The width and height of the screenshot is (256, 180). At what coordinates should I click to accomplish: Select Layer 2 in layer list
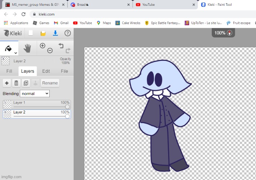37,114
